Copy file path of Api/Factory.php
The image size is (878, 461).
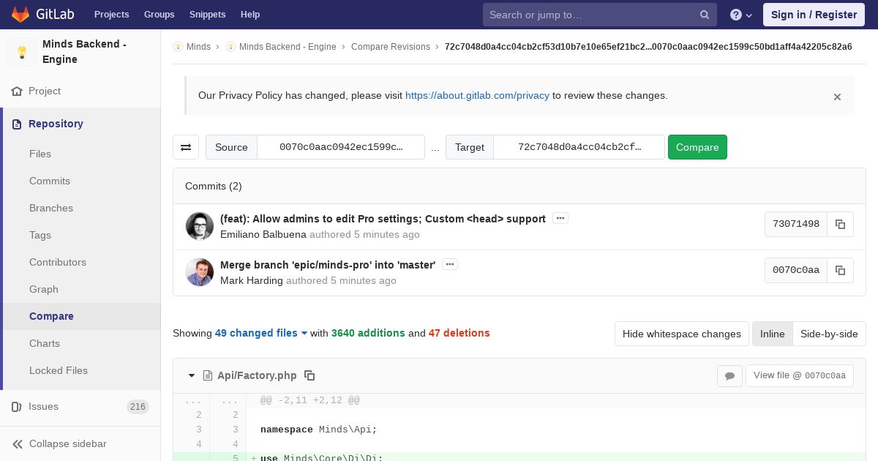pyautogui.click(x=309, y=375)
